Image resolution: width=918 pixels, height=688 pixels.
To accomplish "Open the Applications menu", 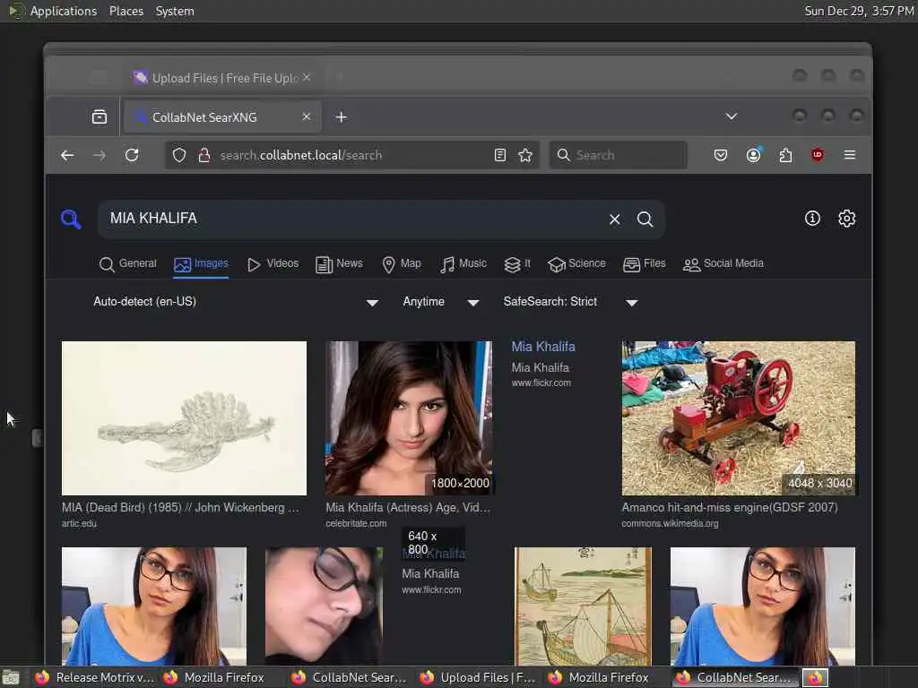I will click(x=64, y=11).
